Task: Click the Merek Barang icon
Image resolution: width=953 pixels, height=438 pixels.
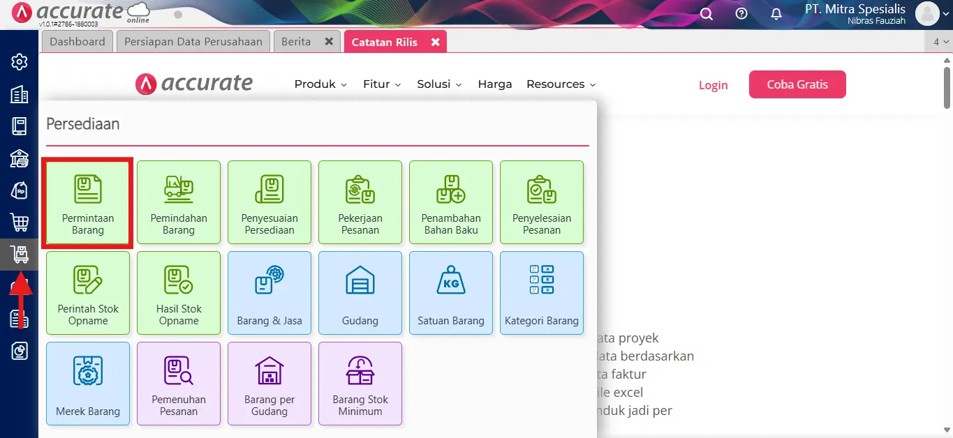Action: 87,384
